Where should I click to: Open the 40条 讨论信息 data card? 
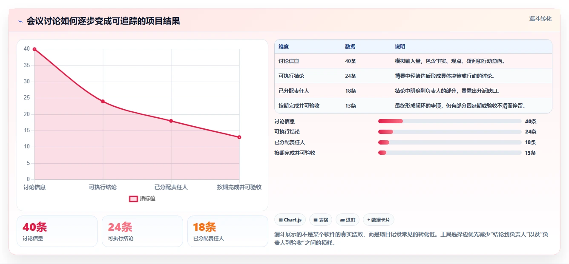57,231
